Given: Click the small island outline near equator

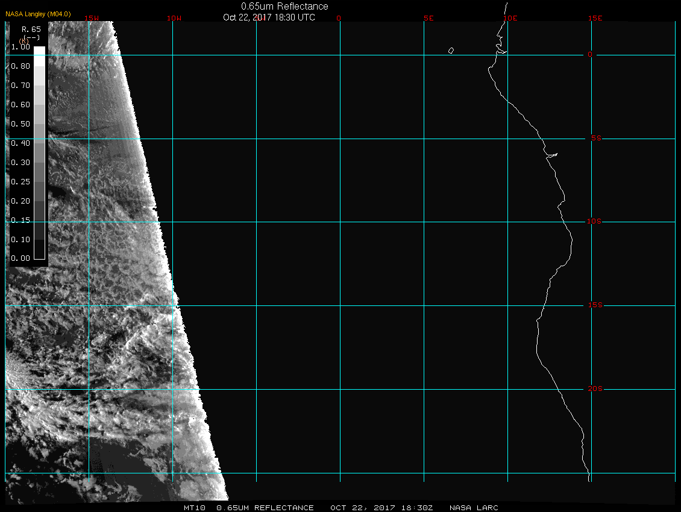Looking at the screenshot, I should pos(451,51).
